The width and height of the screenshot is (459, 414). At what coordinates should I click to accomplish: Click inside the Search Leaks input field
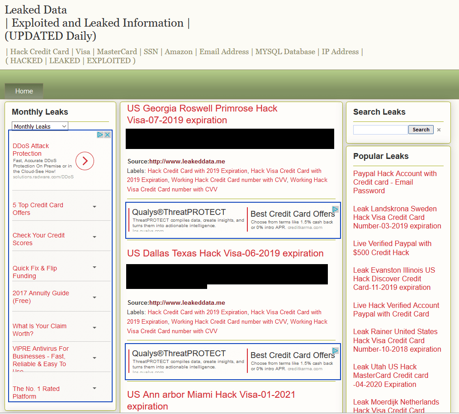pos(380,130)
